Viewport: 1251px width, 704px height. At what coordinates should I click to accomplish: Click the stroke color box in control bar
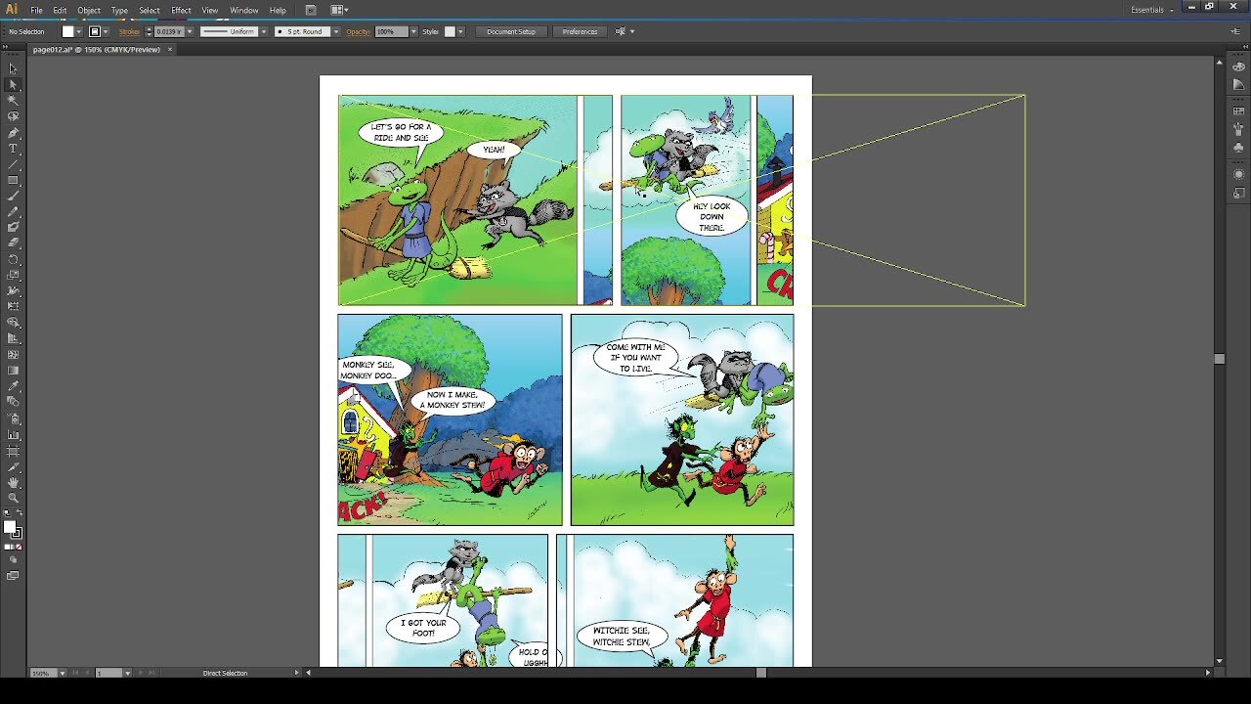(x=94, y=31)
